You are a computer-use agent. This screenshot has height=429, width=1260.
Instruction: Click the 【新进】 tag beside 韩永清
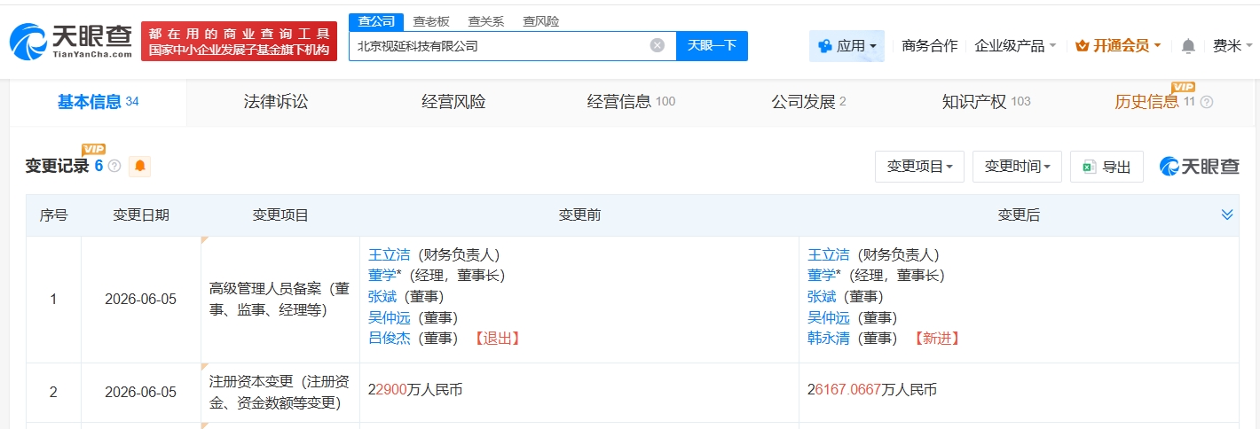tap(936, 338)
